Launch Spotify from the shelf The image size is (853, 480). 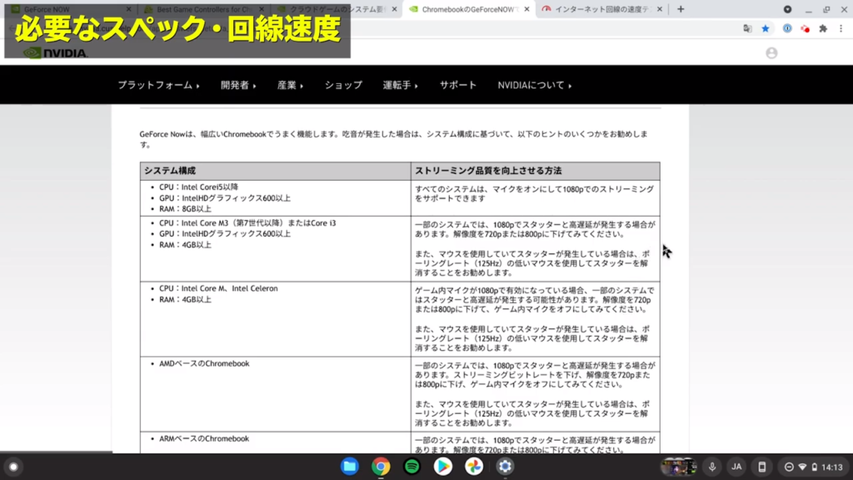pyautogui.click(x=412, y=467)
